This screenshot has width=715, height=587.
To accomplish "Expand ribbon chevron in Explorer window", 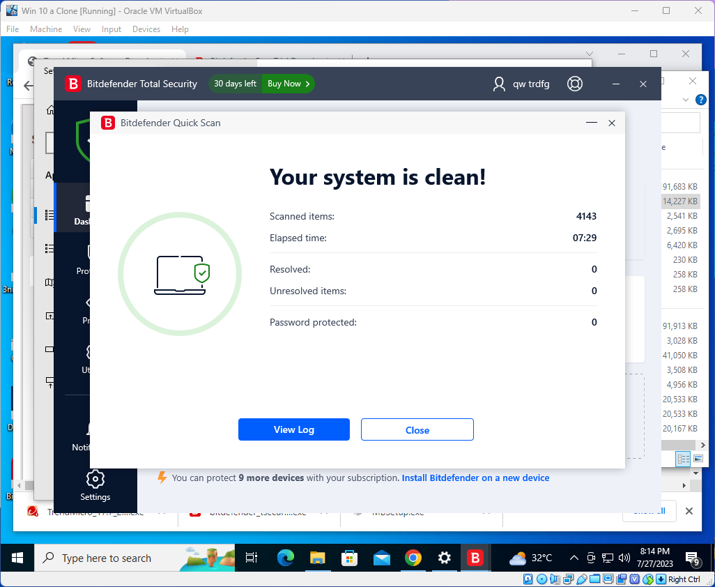I will pos(685,100).
